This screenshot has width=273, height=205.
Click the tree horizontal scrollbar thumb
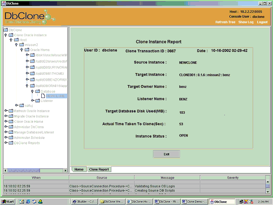click(x=24, y=170)
